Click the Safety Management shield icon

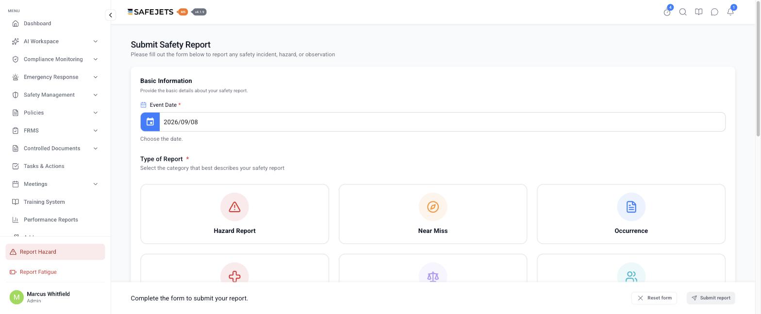16,95
